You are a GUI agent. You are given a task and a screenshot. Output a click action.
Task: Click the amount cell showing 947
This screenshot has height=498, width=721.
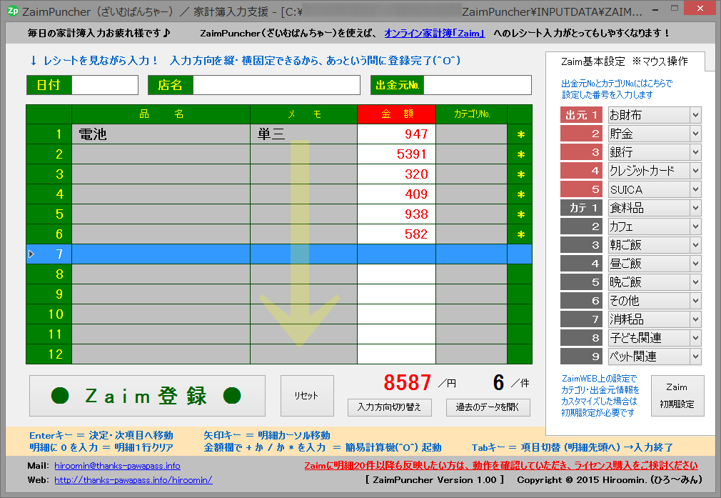(396, 134)
